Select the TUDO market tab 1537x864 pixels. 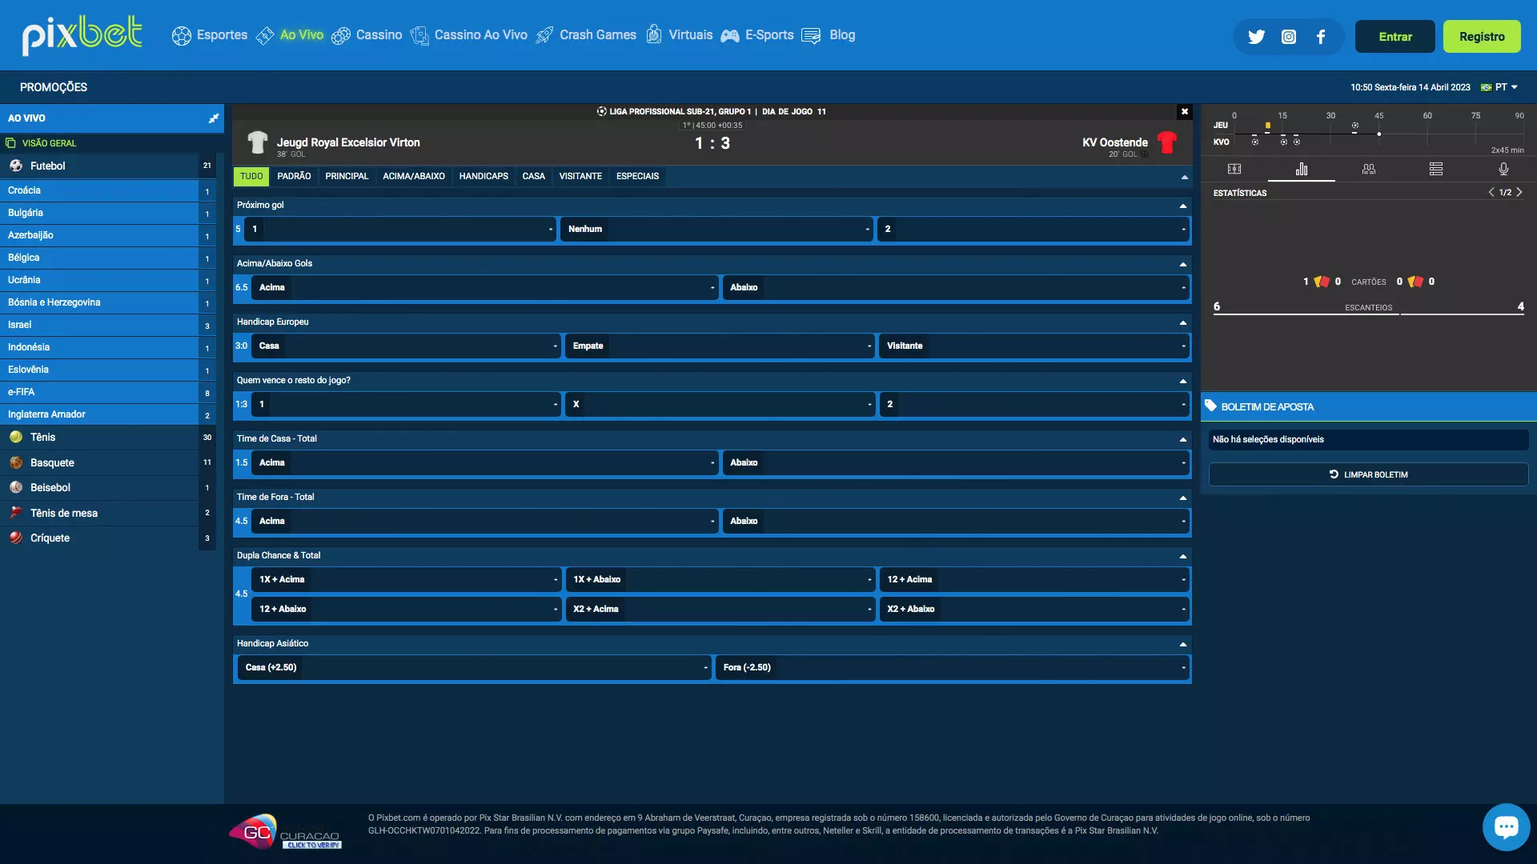click(251, 176)
